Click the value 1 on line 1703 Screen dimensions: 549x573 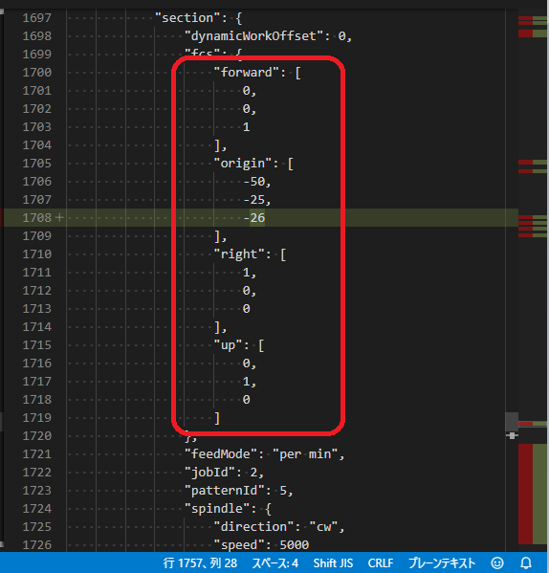pos(247,127)
